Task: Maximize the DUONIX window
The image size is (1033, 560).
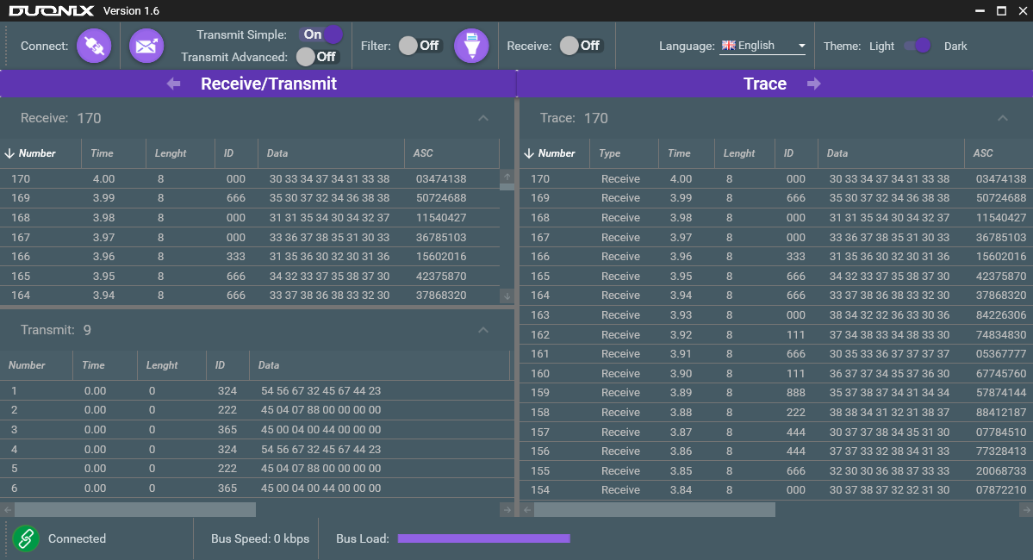Action: tap(1001, 10)
